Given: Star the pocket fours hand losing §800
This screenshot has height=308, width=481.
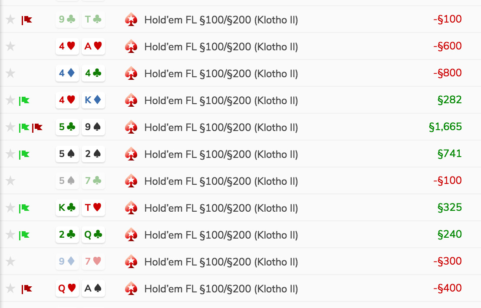Looking at the screenshot, I should (x=10, y=74).
